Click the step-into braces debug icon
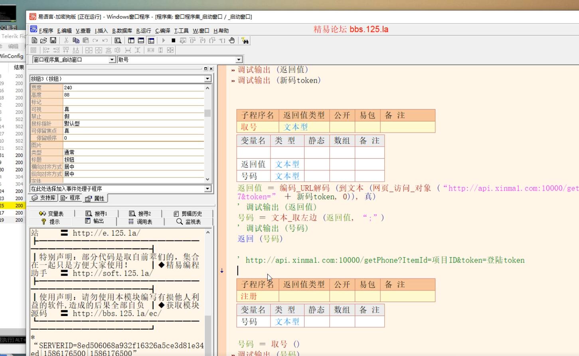The image size is (579, 356). point(202,40)
